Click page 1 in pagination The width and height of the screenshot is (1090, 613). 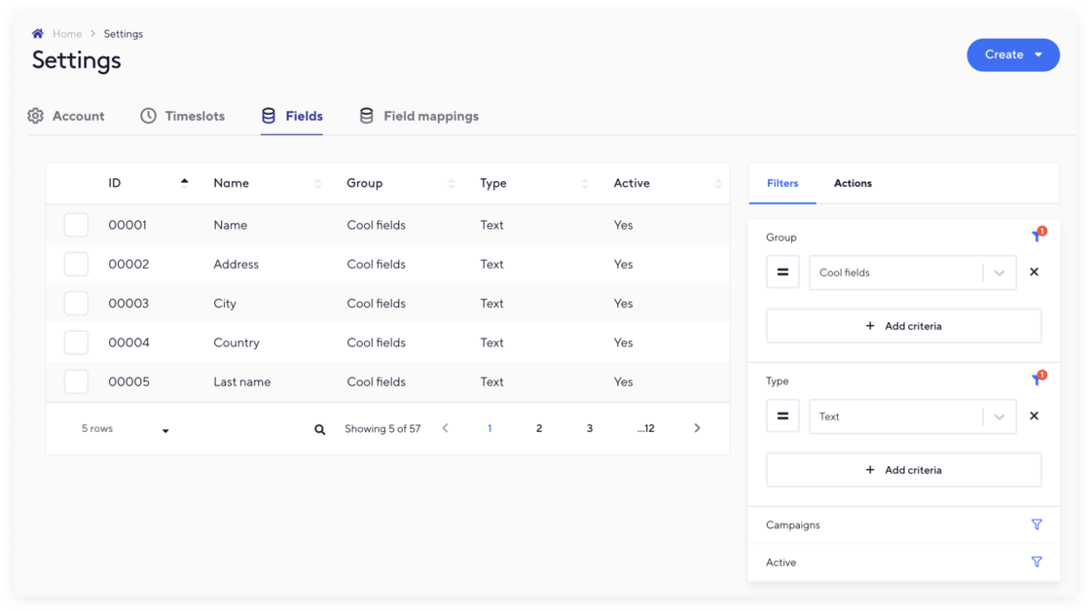click(490, 428)
